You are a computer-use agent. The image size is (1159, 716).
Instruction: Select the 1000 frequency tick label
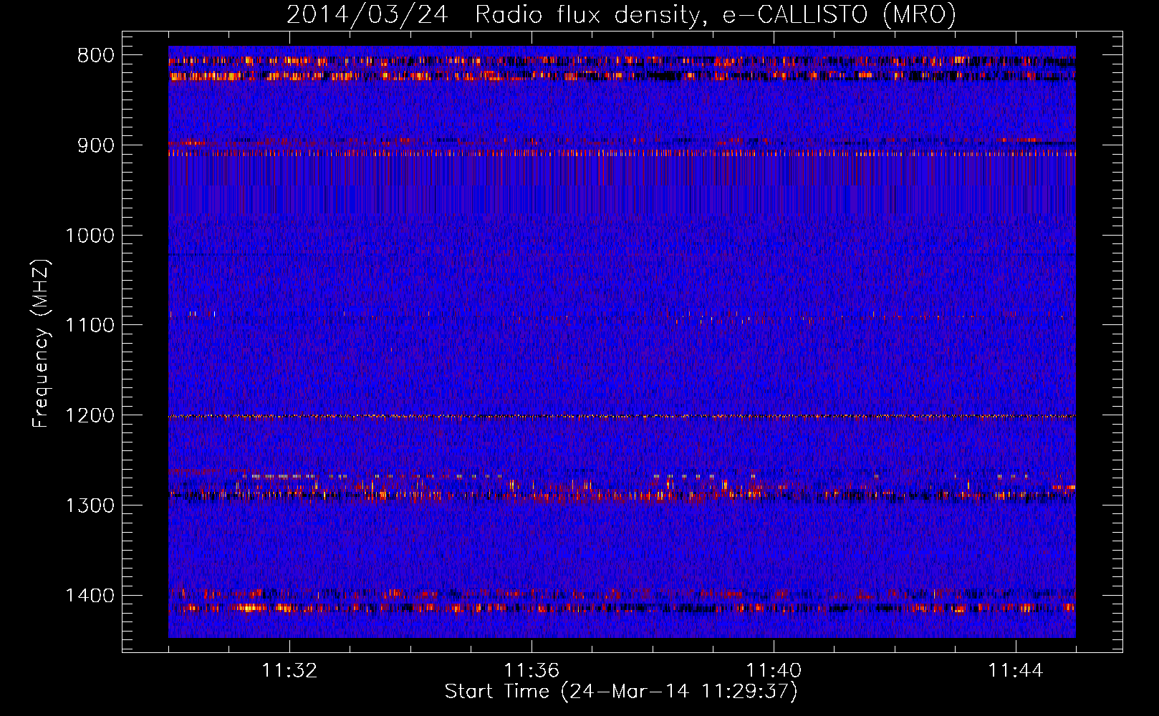pyautogui.click(x=89, y=236)
